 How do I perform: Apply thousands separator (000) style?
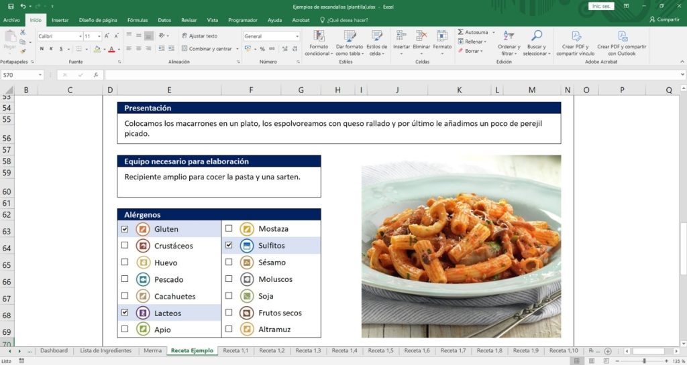[272, 49]
